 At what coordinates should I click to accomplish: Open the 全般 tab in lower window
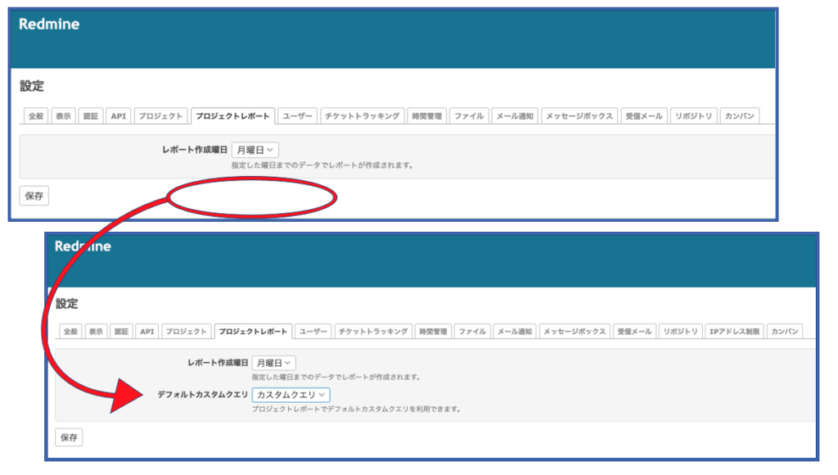coord(70,332)
